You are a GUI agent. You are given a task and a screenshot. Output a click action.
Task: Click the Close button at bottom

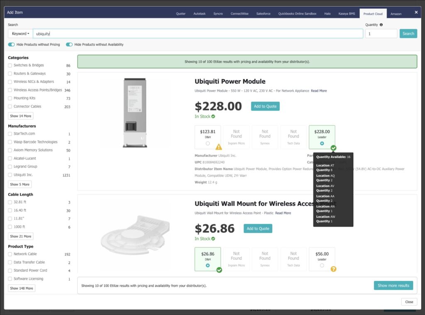[x=409, y=302]
